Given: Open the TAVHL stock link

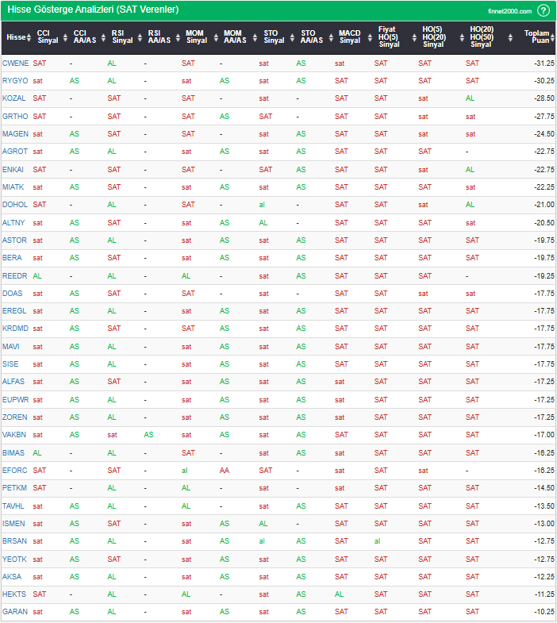Looking at the screenshot, I should (13, 506).
